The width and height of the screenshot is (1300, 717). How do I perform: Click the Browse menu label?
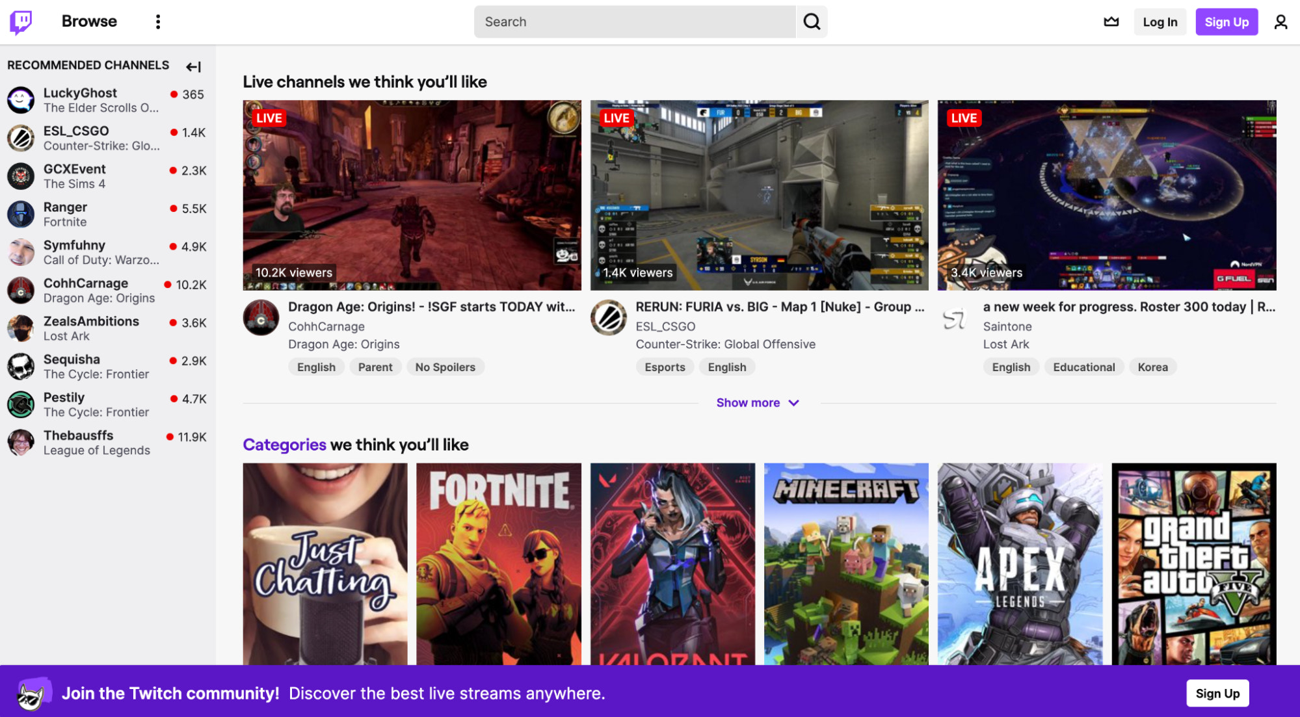coord(90,21)
